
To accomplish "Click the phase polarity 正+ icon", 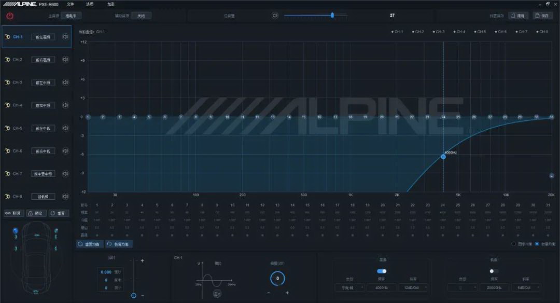I will point(217,294).
